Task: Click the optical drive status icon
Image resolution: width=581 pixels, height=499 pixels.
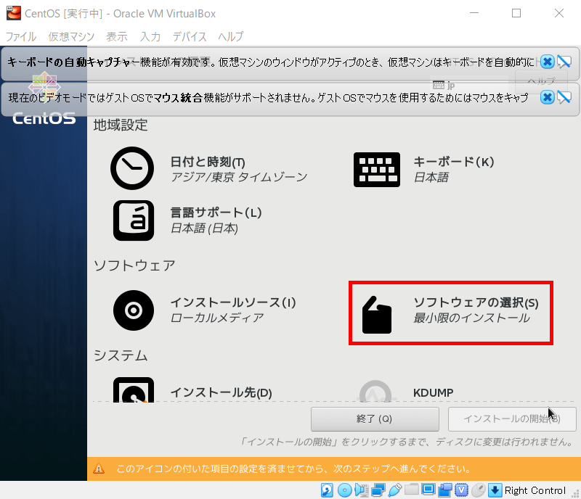Action: click(x=344, y=490)
